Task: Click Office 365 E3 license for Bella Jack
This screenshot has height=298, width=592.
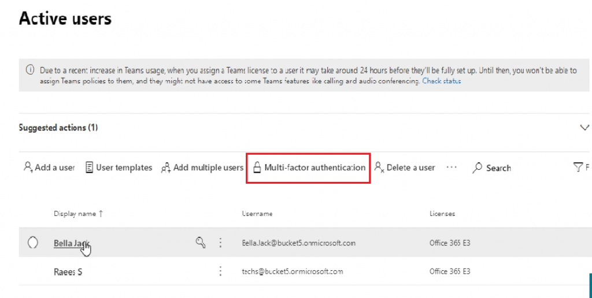Action: coord(450,243)
